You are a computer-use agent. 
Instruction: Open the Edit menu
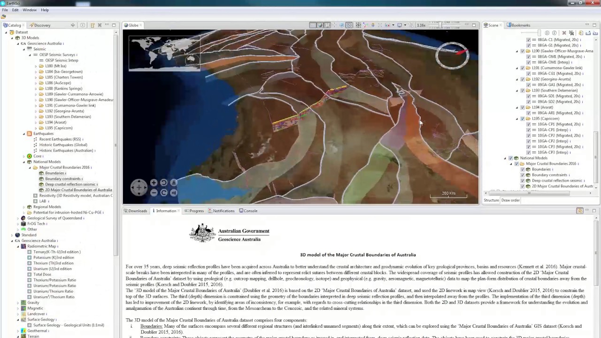15,10
